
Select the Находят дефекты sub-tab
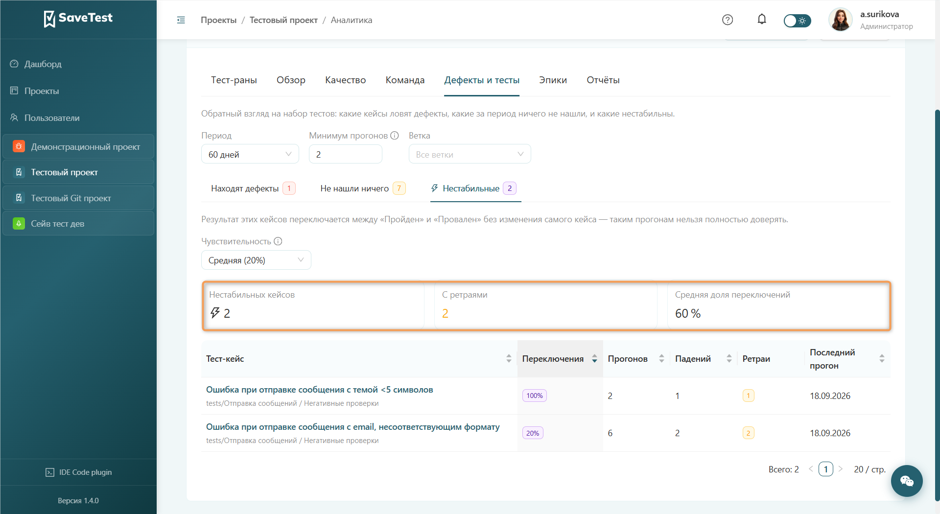pos(253,188)
